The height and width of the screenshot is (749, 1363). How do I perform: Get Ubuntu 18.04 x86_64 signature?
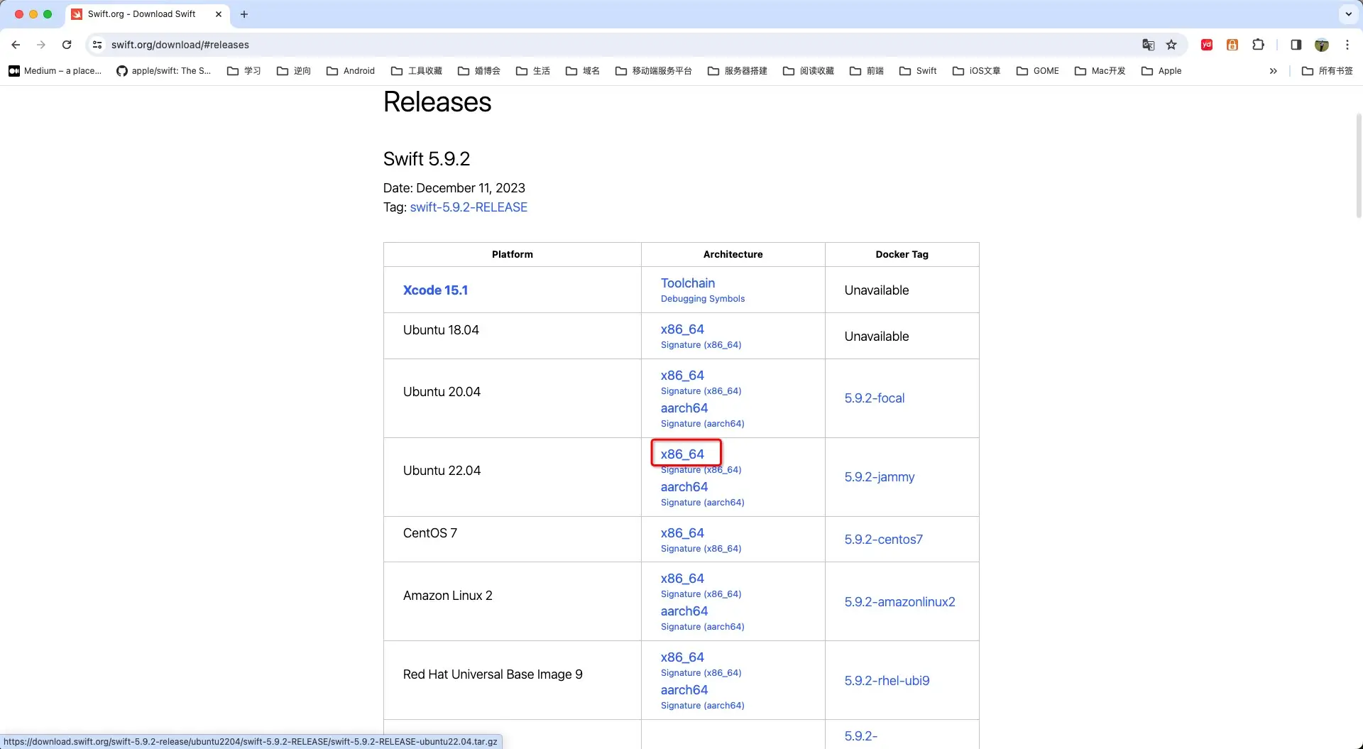(x=701, y=345)
